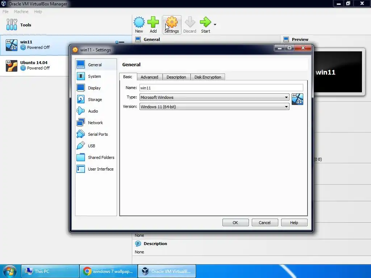Screen dimensions: 371x278
Task: Click the Preview section monitor icon
Action: [x=286, y=39]
